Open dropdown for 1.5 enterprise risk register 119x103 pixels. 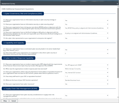[86, 38]
